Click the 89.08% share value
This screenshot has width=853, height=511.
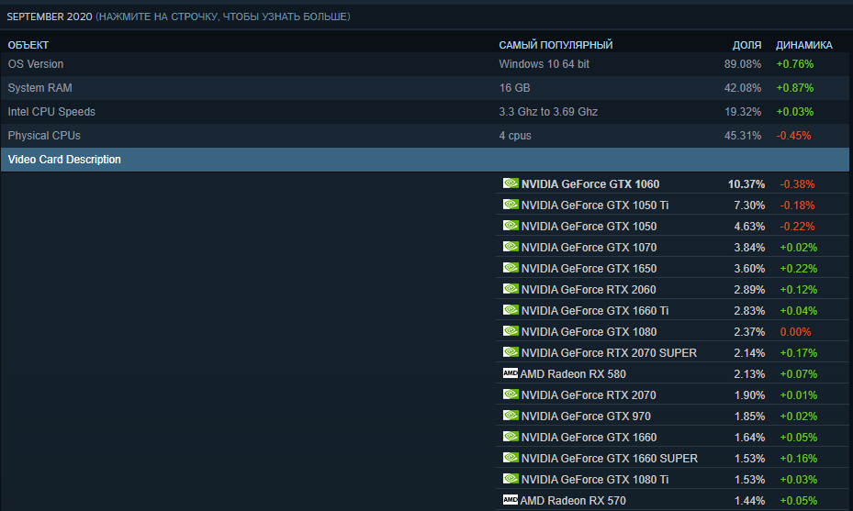click(x=743, y=64)
